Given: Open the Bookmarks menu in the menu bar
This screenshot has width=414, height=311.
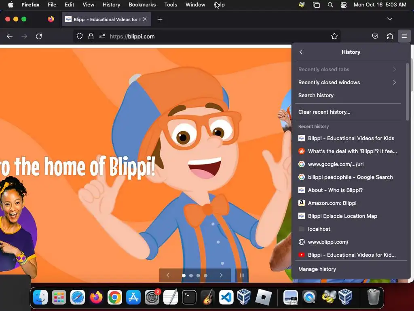Looking at the screenshot, I should (x=142, y=4).
